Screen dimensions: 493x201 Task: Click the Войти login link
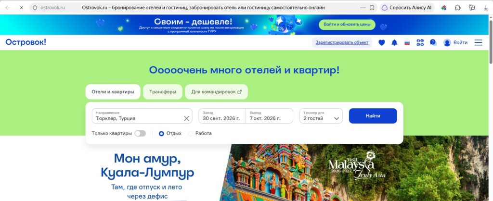click(x=460, y=42)
